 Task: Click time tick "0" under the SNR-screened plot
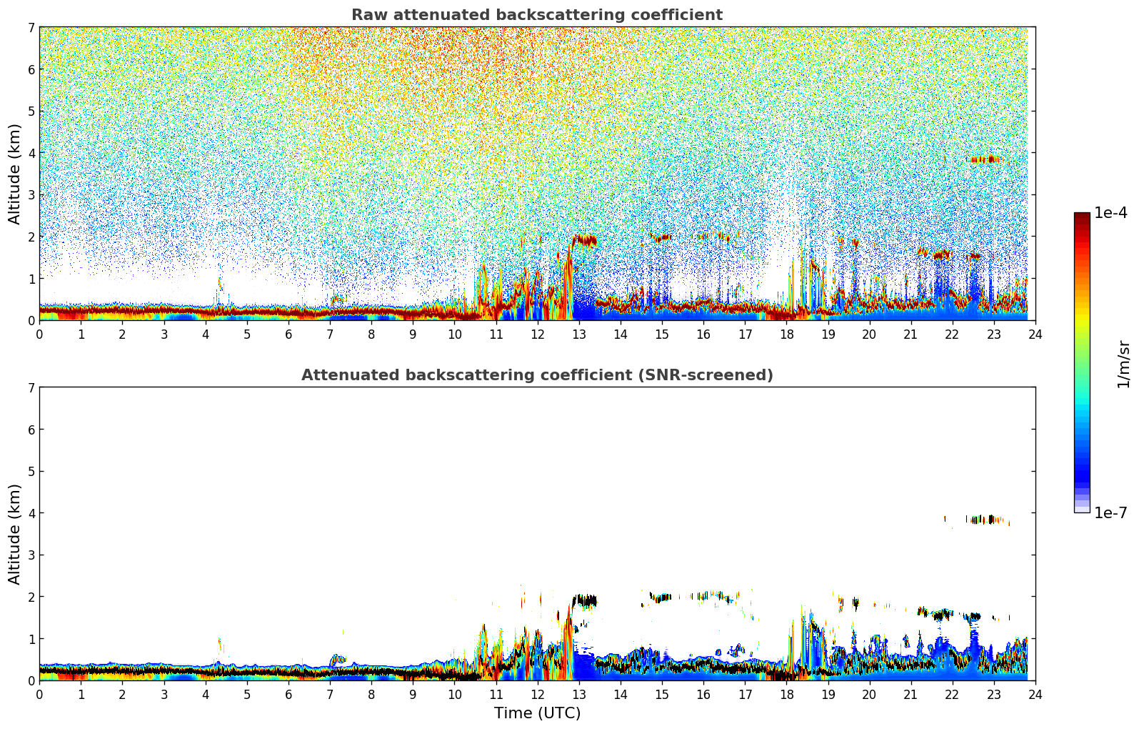click(39, 694)
